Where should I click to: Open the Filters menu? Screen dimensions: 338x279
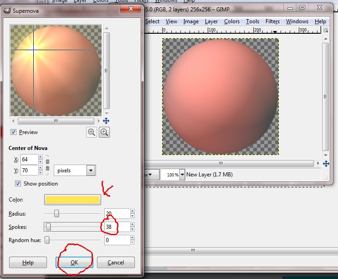point(272,21)
